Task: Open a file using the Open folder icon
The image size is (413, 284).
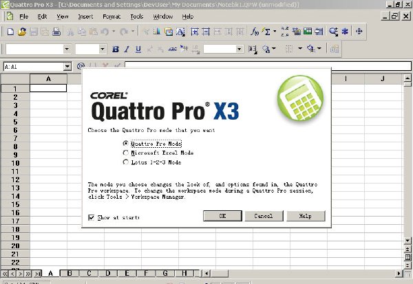Action: click(22, 32)
